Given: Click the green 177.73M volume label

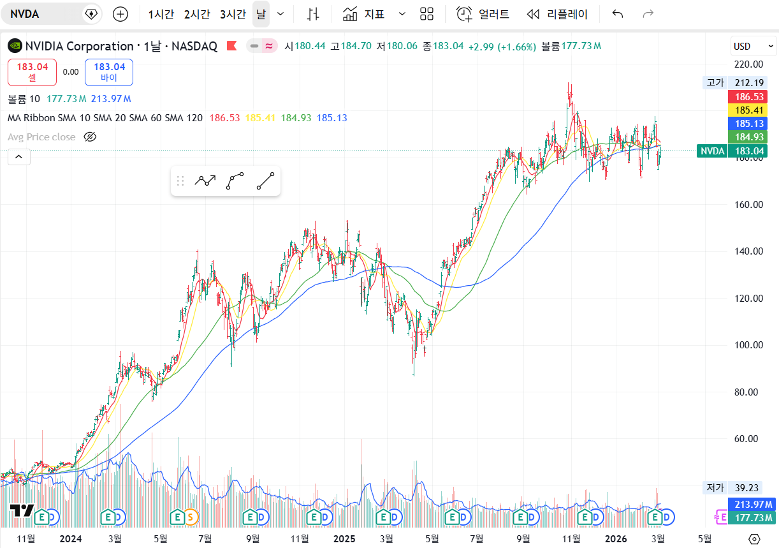Looking at the screenshot, I should tap(752, 517).
